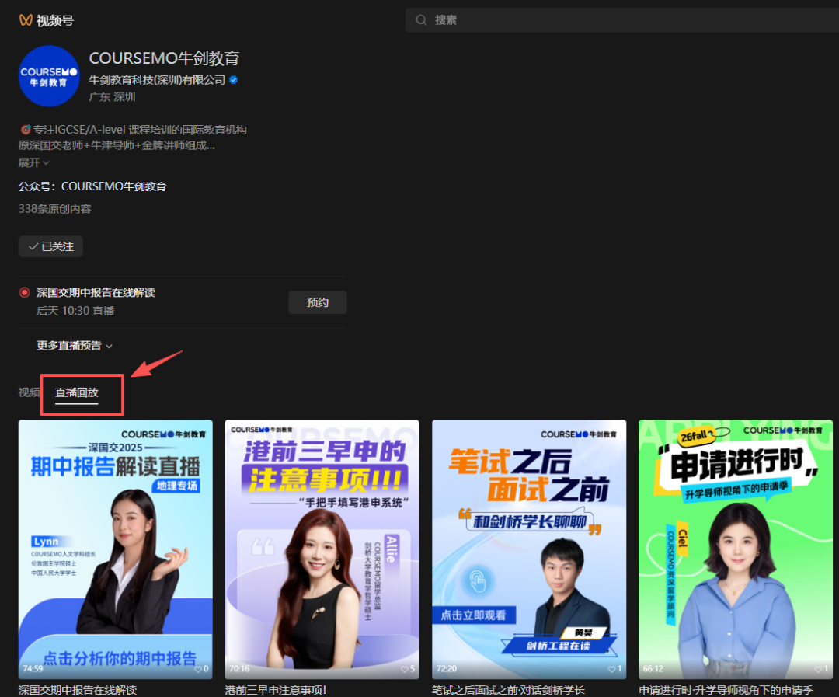Viewport: 839px width, 697px height.
Task: Click the target emoji in the bio
Action: coord(25,130)
